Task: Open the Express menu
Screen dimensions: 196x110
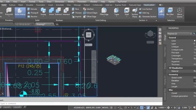Action: coord(111,2)
